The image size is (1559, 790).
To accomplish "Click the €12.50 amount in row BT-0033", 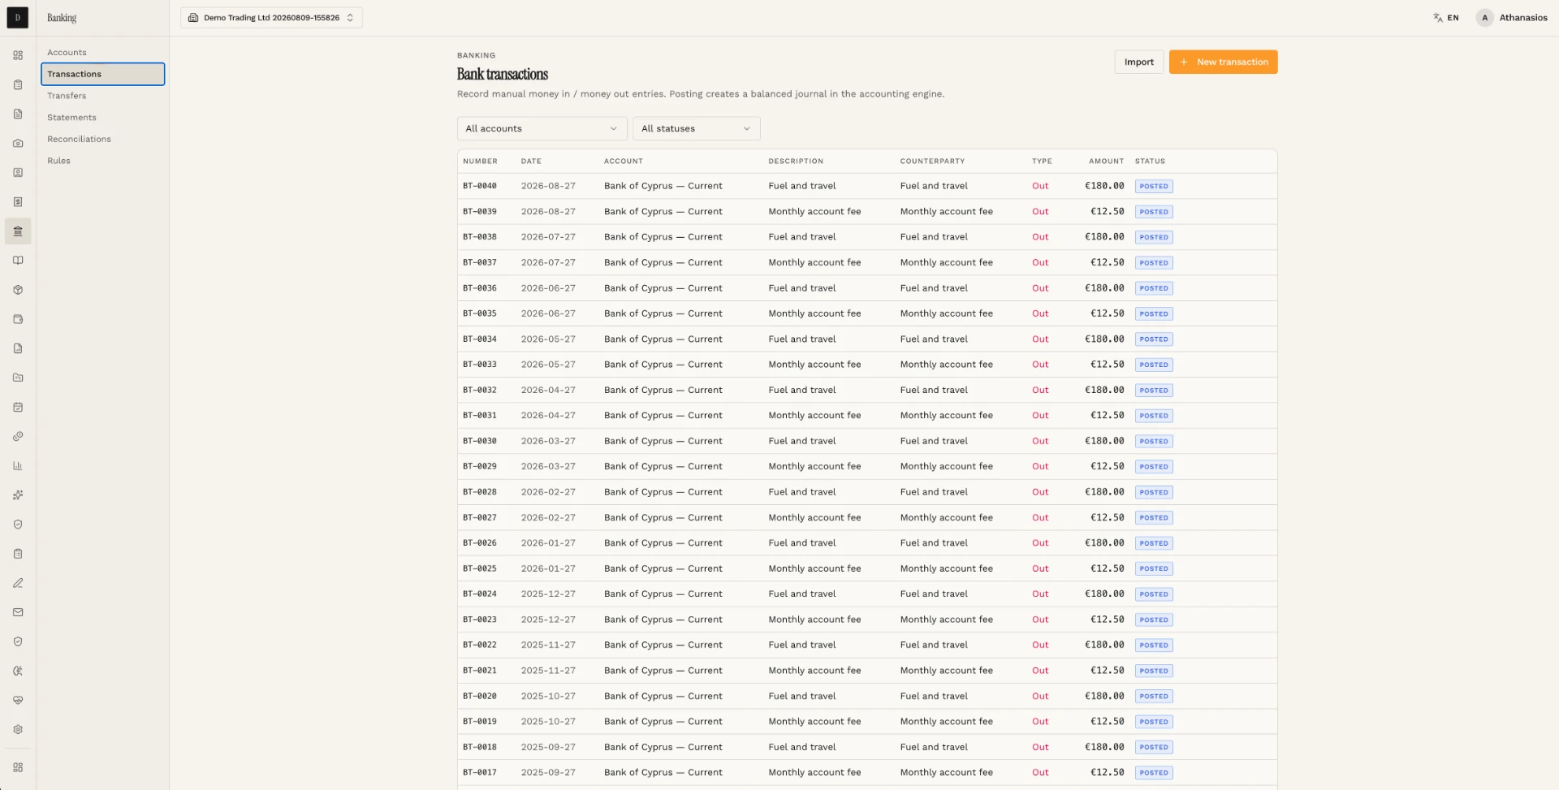I will 1107,365.
